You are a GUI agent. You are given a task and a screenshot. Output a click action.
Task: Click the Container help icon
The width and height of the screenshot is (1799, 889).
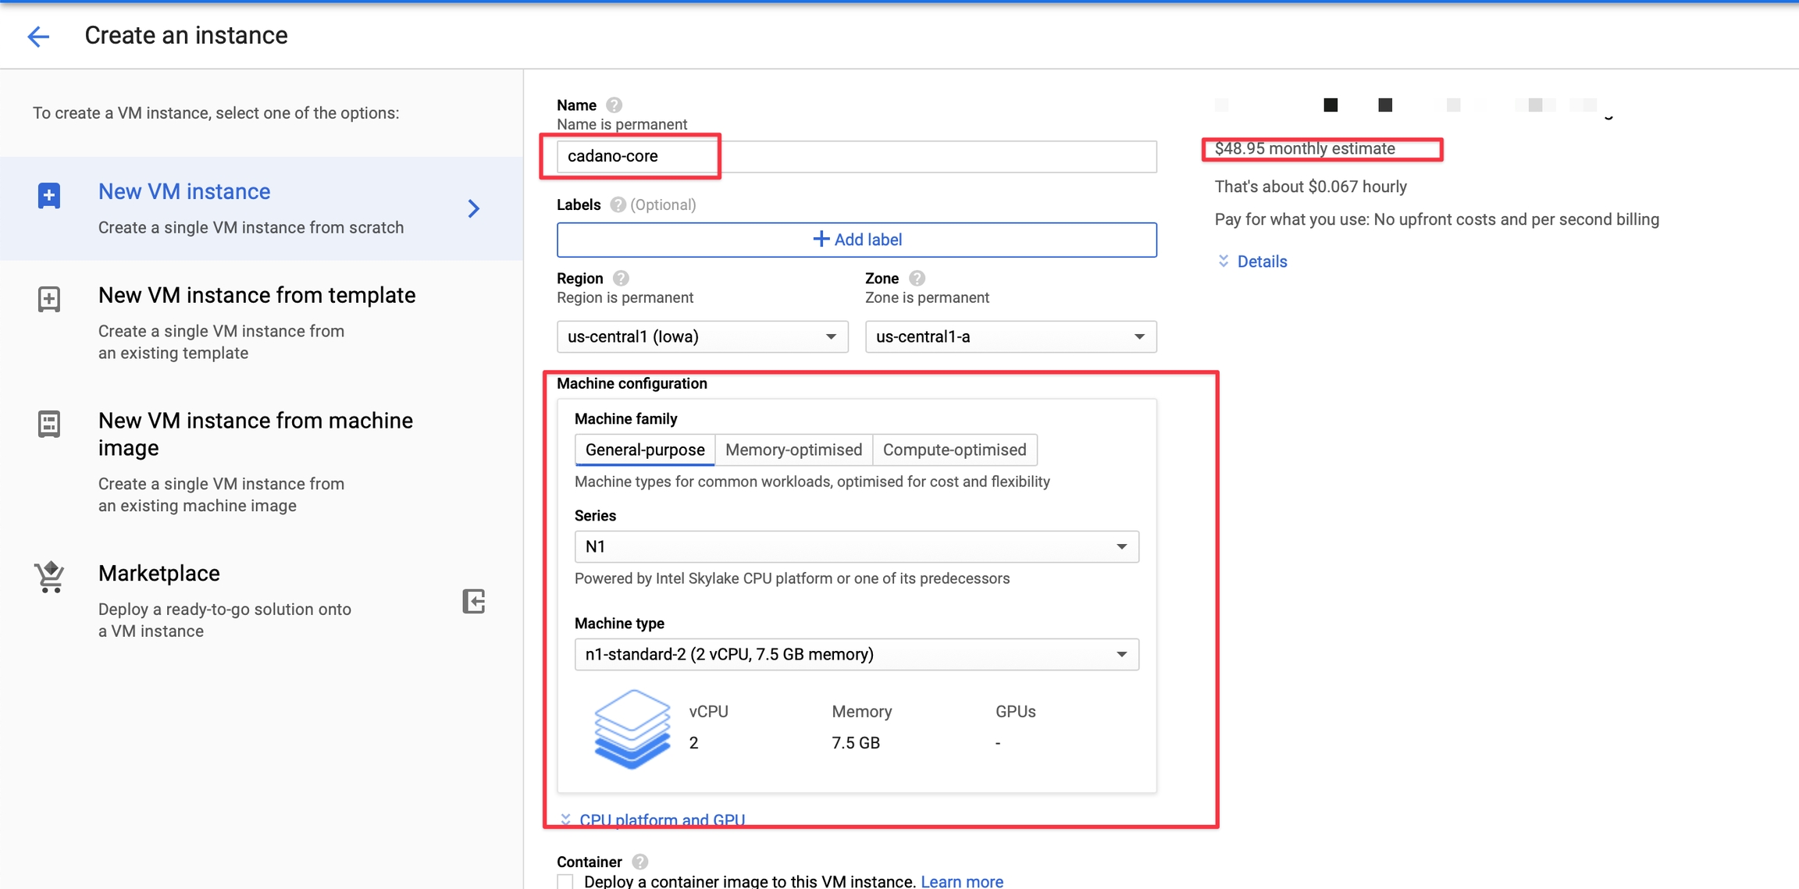pyautogui.click(x=639, y=862)
